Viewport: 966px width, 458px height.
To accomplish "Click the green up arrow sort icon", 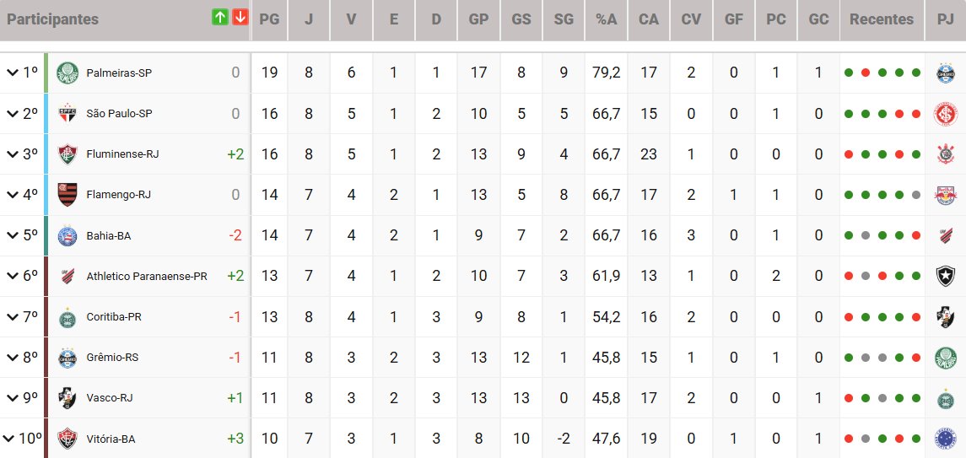I will click(220, 18).
